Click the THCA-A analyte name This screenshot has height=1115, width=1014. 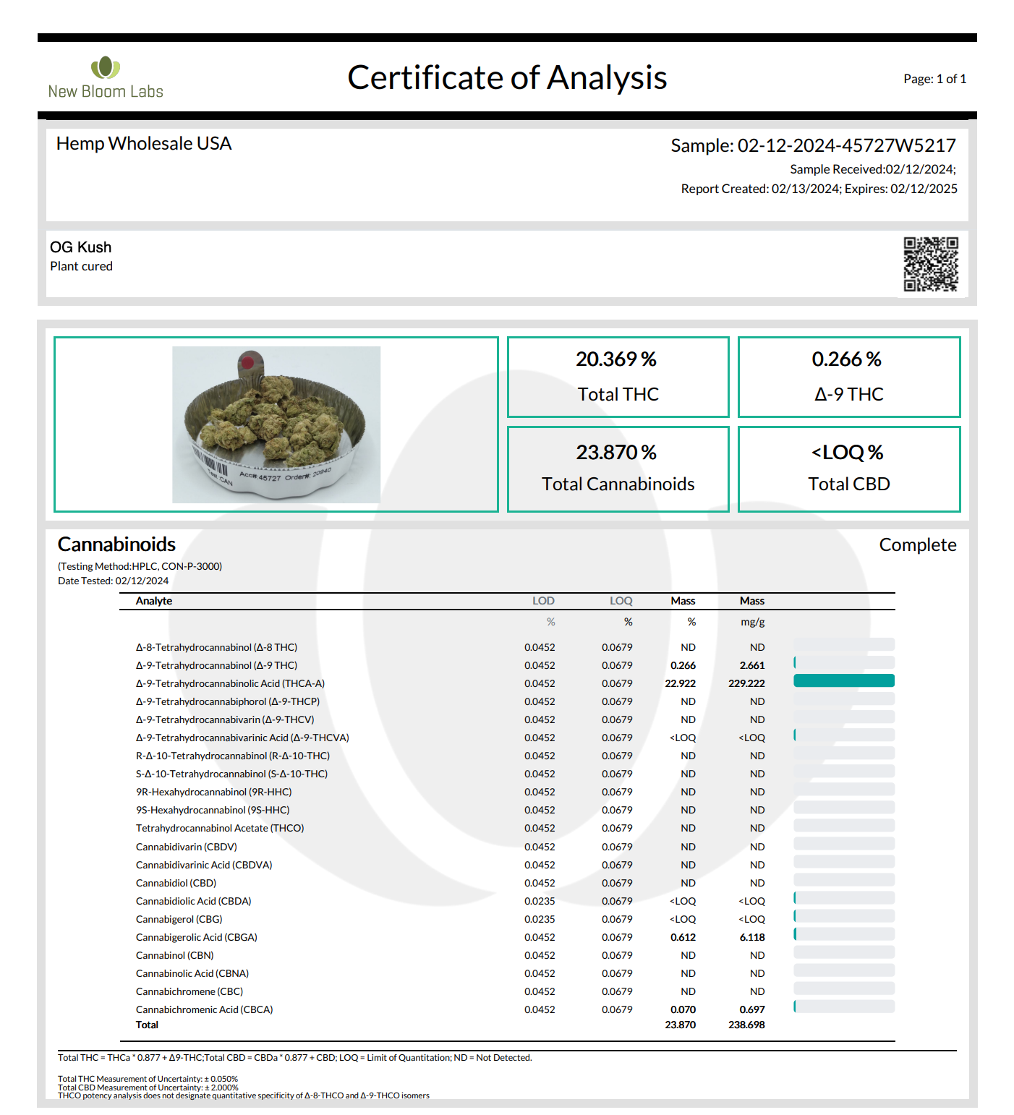(x=230, y=683)
